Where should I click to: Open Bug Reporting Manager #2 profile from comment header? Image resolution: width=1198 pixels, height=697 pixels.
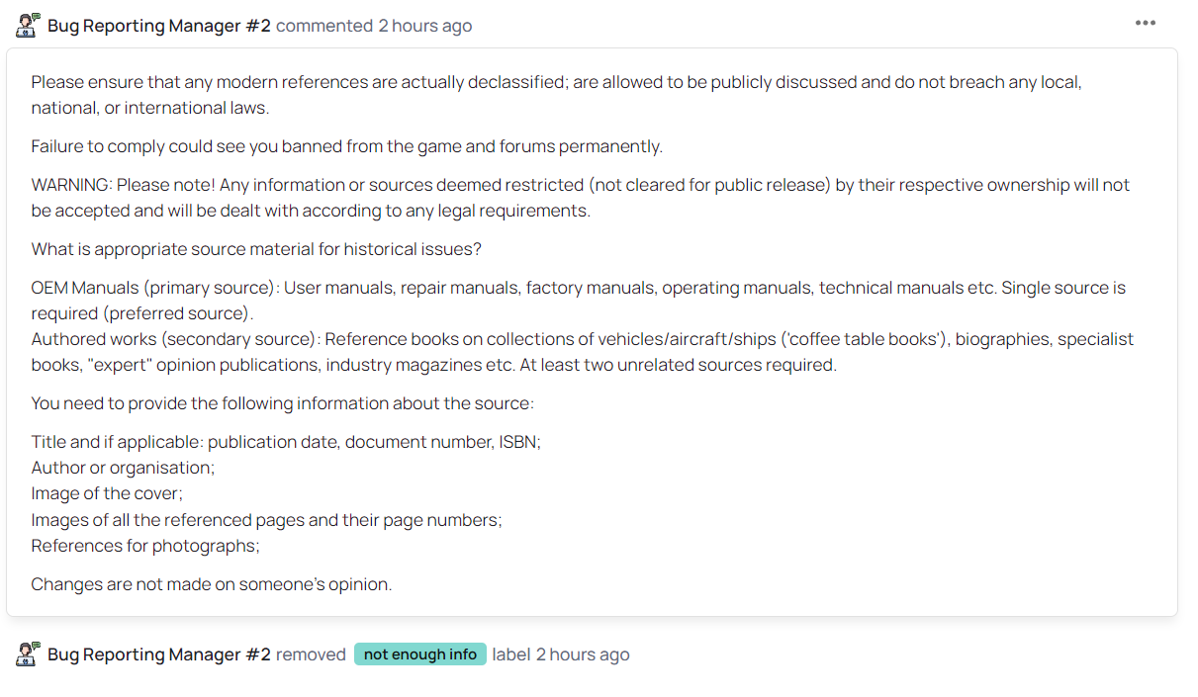(x=159, y=26)
